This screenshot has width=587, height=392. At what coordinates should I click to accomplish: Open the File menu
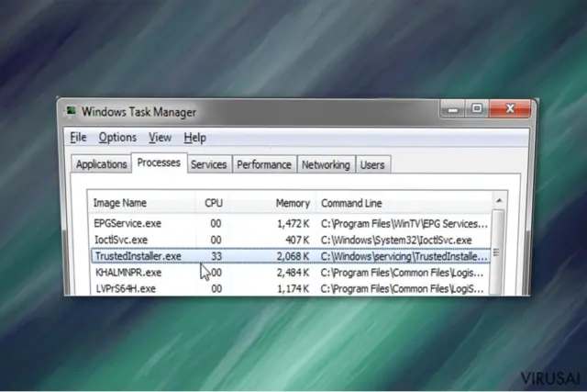78,138
